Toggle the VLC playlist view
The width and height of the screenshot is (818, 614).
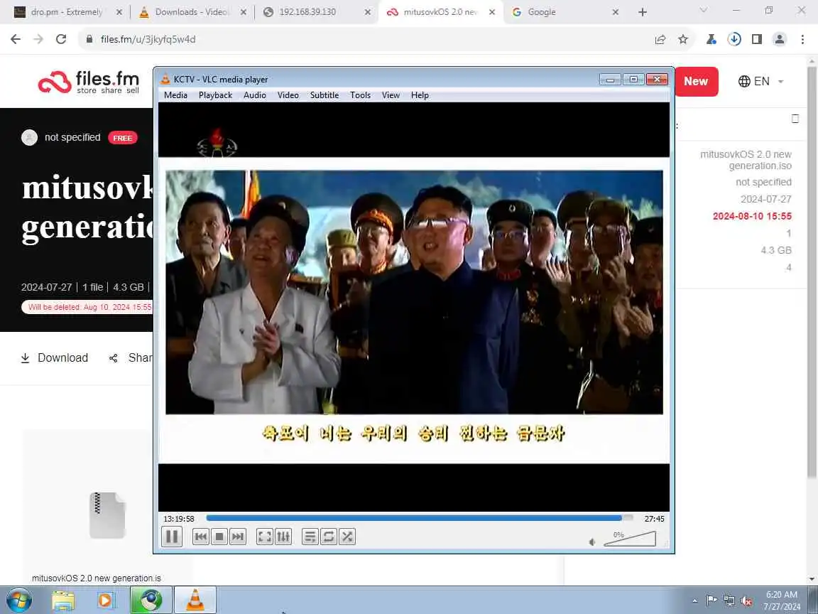[310, 537]
